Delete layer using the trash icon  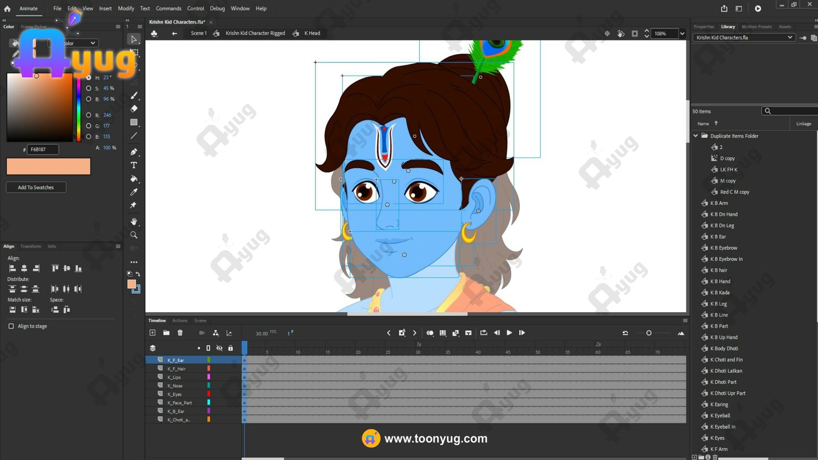click(x=180, y=333)
